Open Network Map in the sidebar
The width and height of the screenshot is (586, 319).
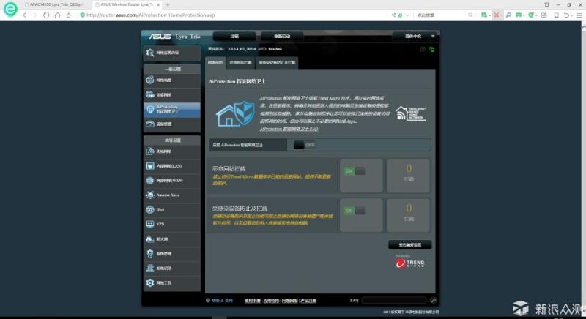coord(172,80)
